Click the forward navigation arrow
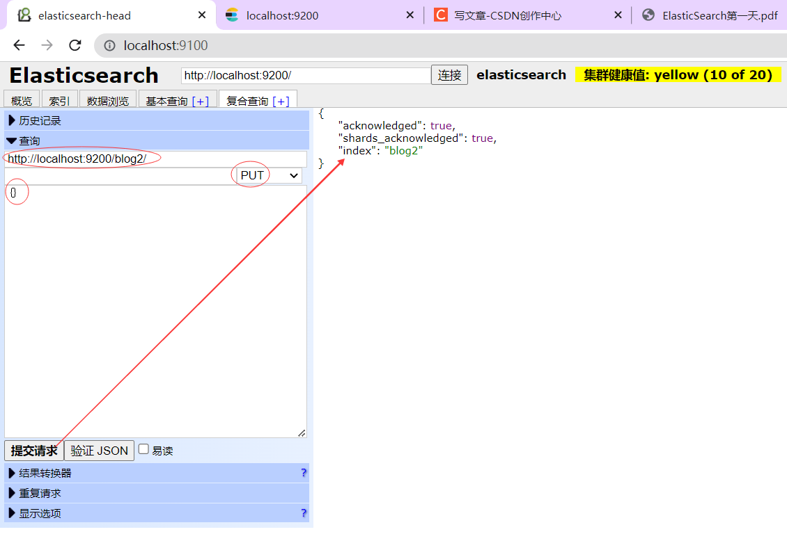Screen dimensions: 787x541 tap(47, 46)
